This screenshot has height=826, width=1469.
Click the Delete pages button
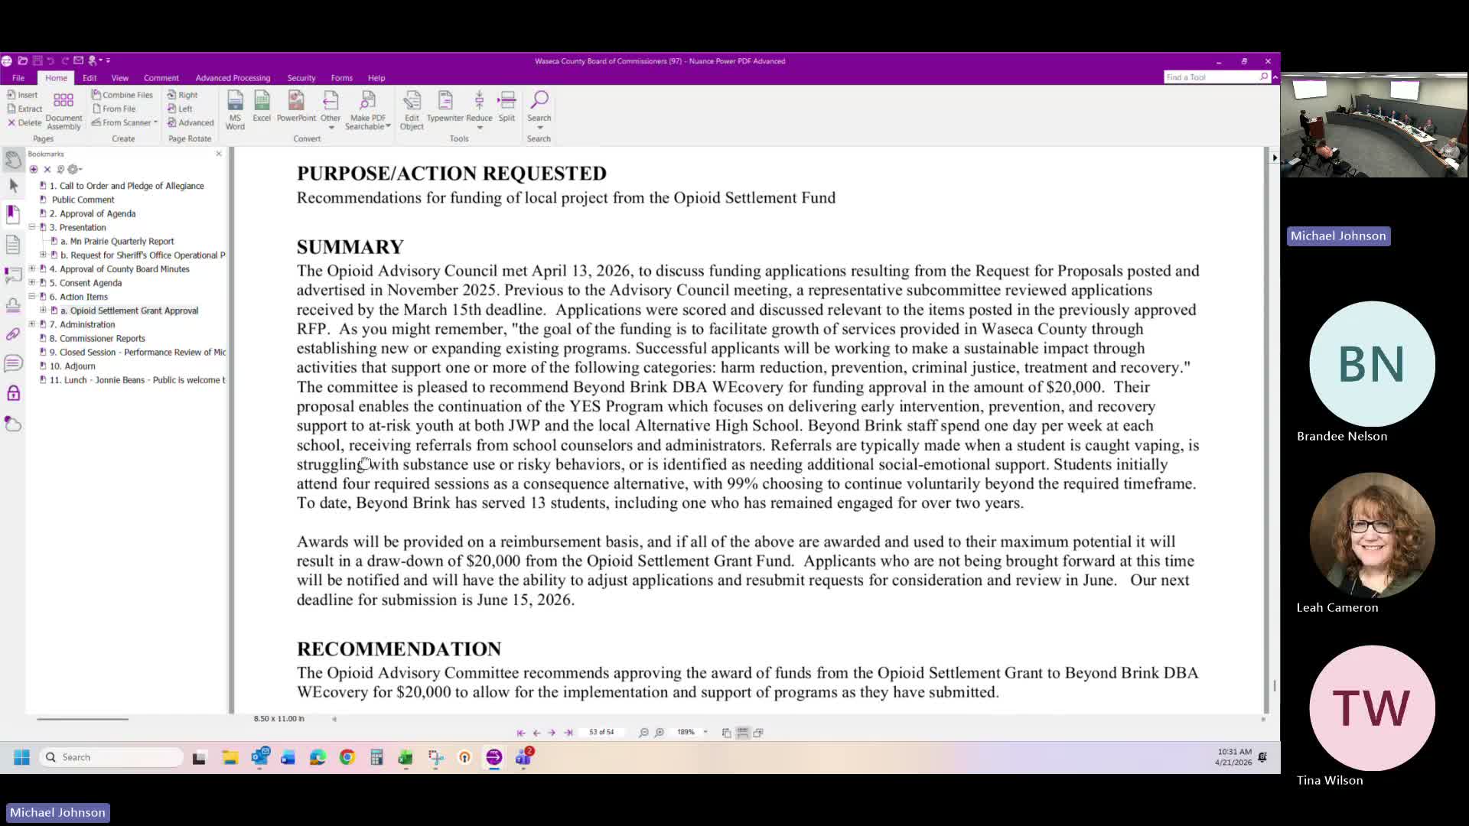pos(24,122)
